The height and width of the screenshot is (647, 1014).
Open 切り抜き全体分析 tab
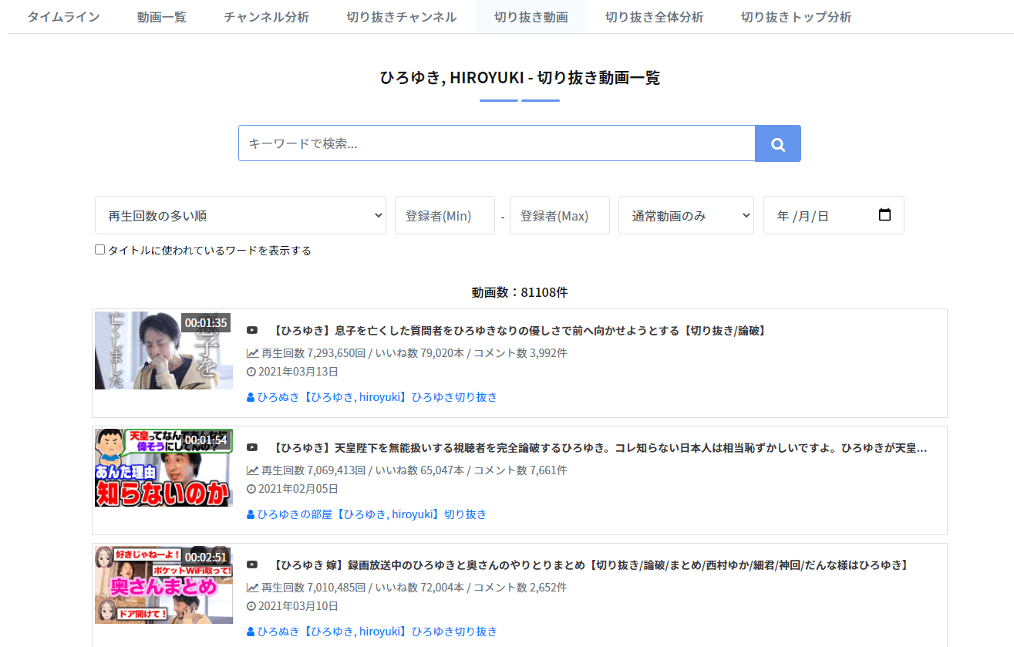click(655, 17)
